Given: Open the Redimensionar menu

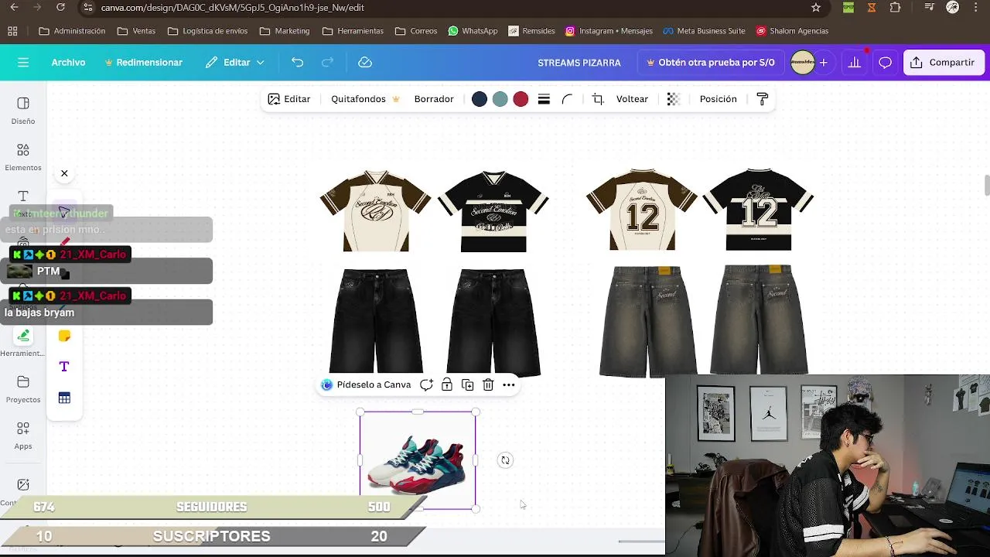Looking at the screenshot, I should (144, 63).
